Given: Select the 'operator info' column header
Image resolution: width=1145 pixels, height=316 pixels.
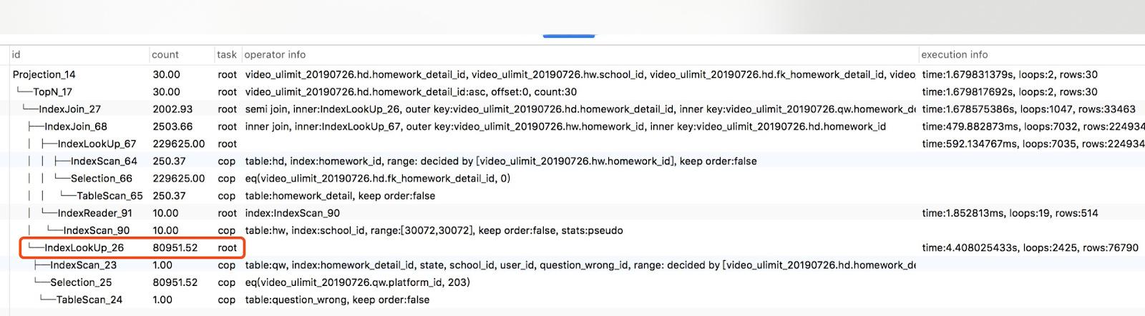Looking at the screenshot, I should tap(275, 55).
